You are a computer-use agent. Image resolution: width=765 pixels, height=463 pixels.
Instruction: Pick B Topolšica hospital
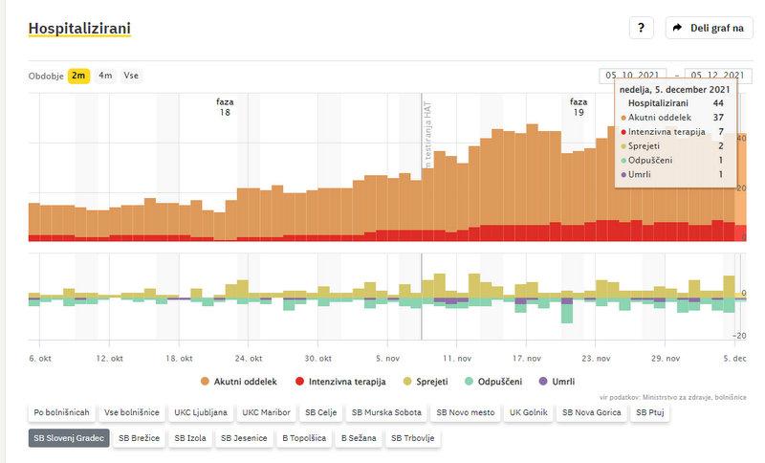coord(302,438)
